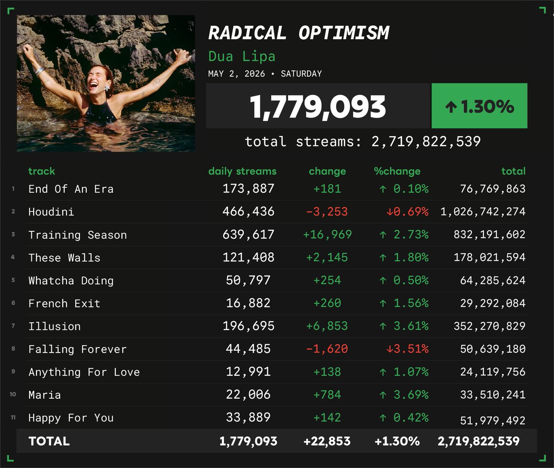Click daily streams value 22,006
Screen dimensions: 554x468
(248, 395)
